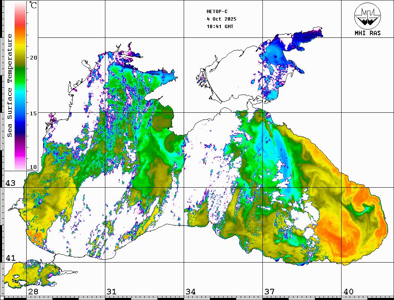Click the 18:41 GMT timestamp

[220, 27]
